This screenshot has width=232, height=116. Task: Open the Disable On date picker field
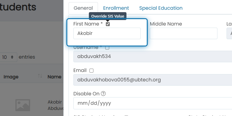click(x=153, y=103)
